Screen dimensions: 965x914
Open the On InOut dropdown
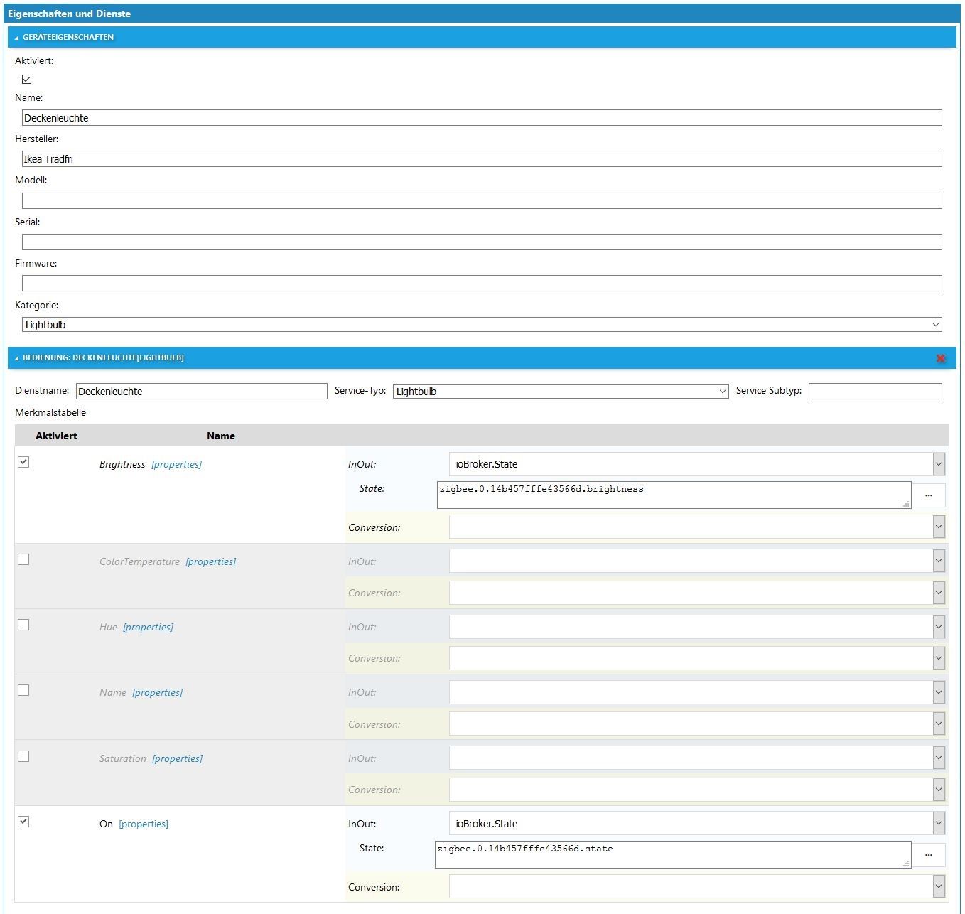[x=697, y=823]
